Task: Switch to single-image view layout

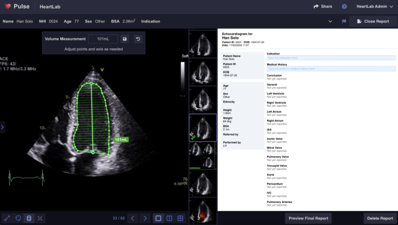Action: point(158,218)
